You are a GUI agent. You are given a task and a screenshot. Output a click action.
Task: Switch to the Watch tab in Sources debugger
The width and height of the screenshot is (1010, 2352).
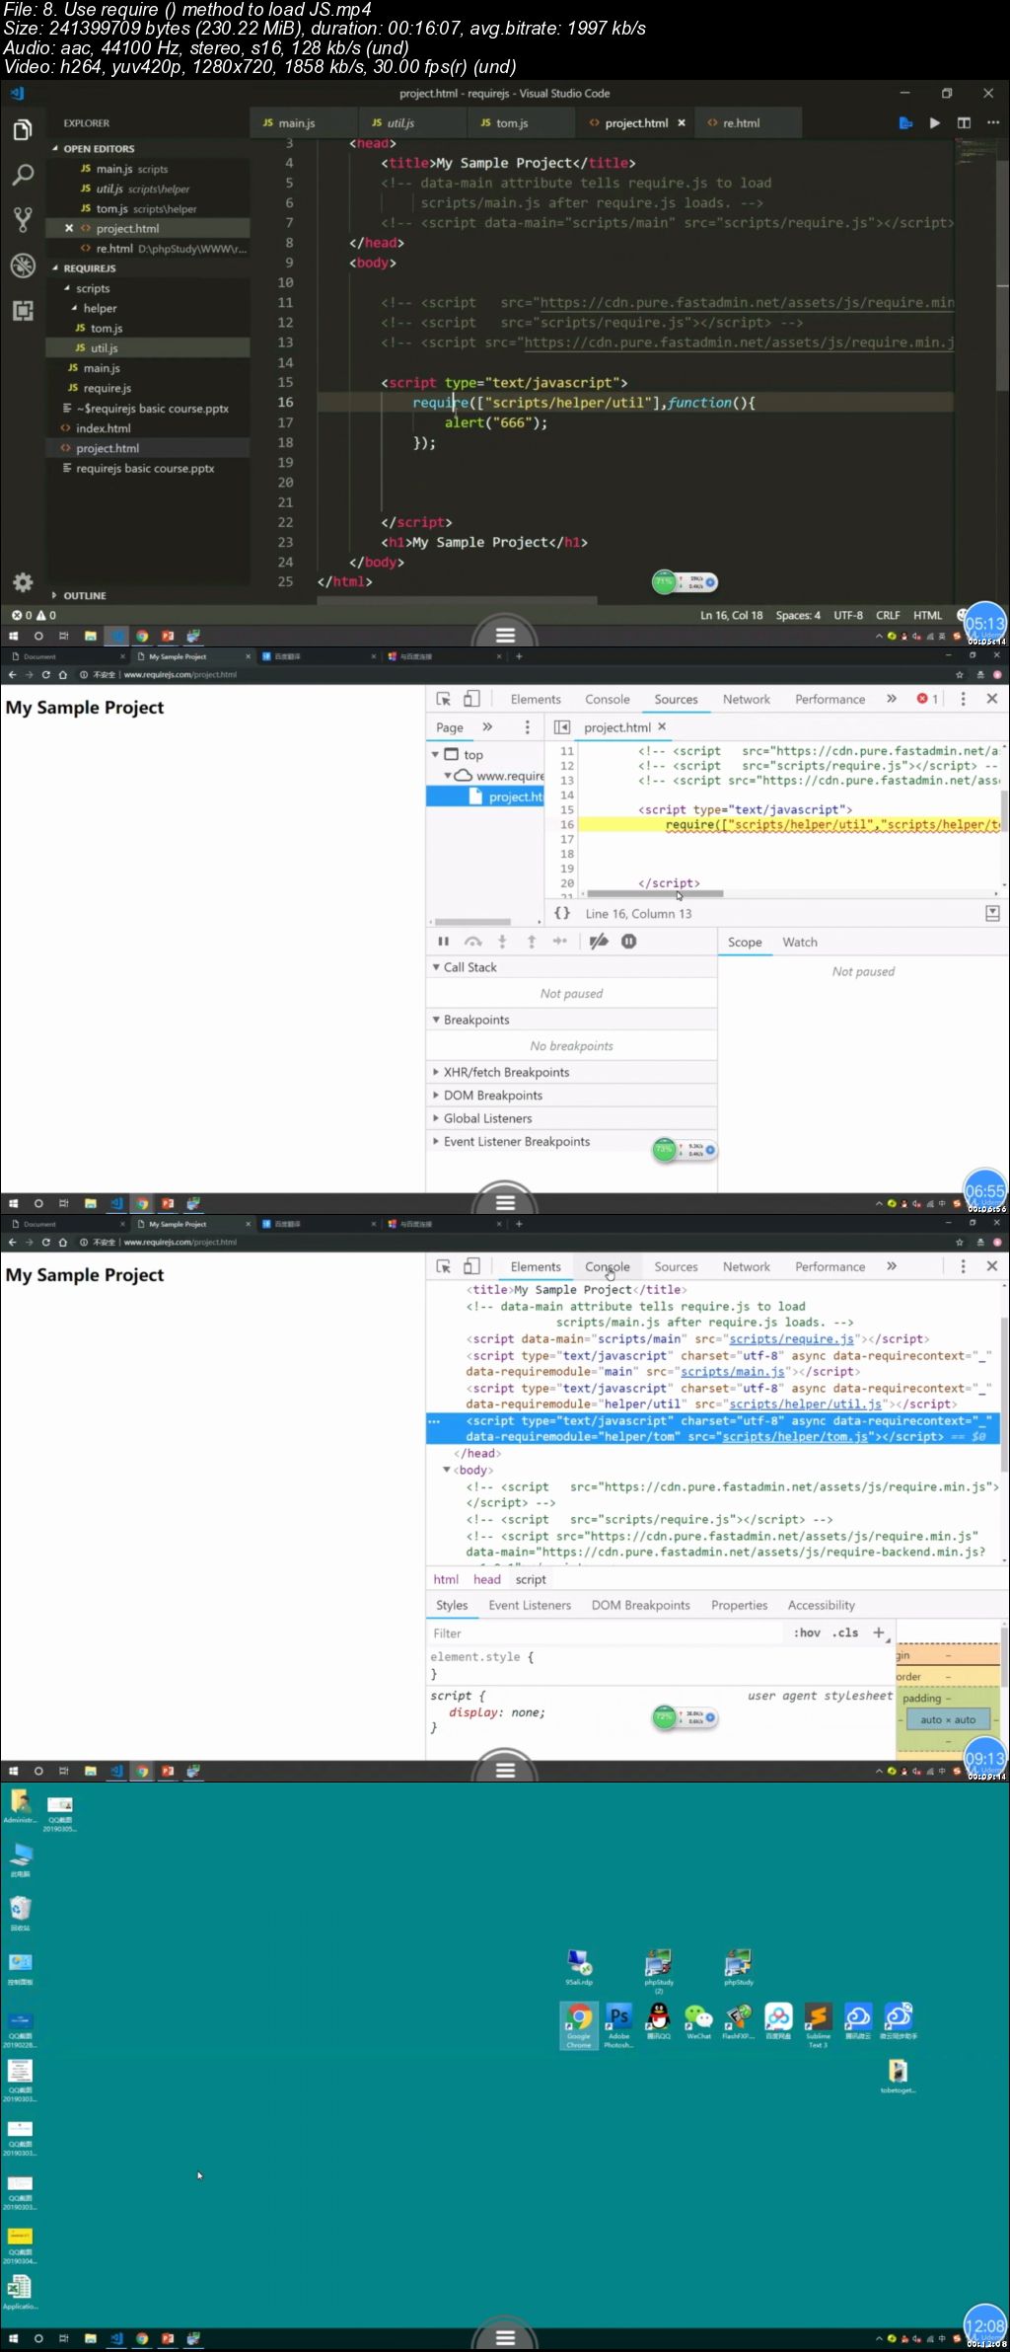(800, 942)
